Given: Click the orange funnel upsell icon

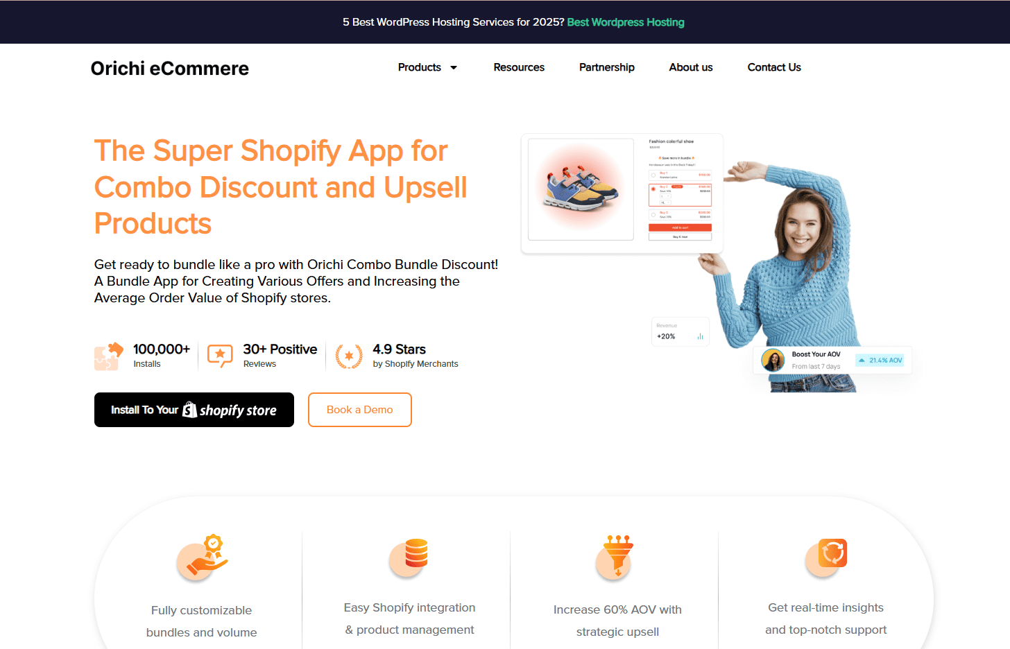Looking at the screenshot, I should (x=615, y=557).
